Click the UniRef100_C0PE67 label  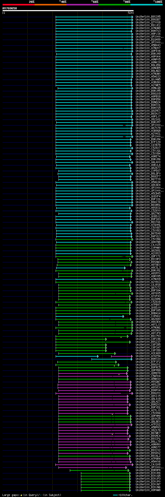(148, 171)
